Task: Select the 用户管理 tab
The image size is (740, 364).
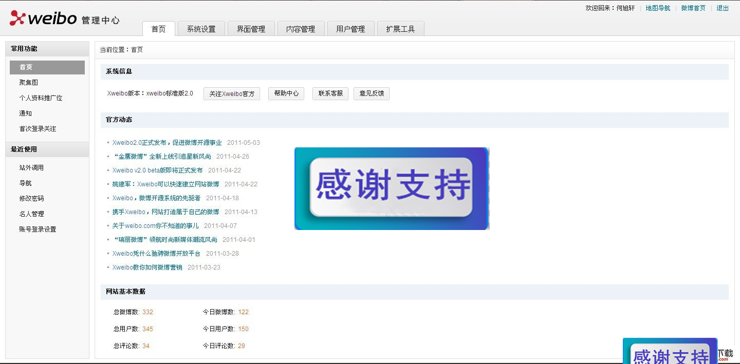Action: pos(350,29)
